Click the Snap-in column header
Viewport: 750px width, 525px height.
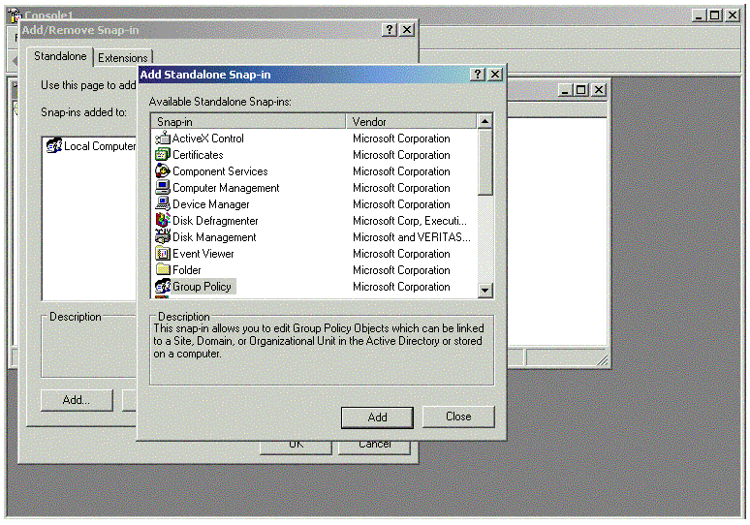[x=248, y=122]
